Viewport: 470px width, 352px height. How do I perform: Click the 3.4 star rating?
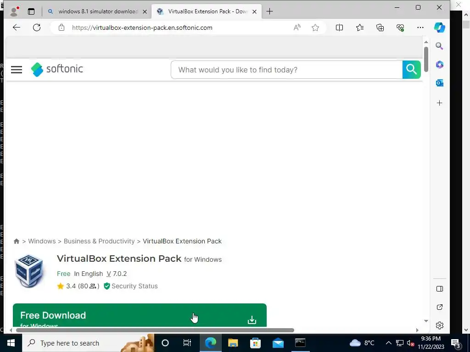[x=78, y=286]
